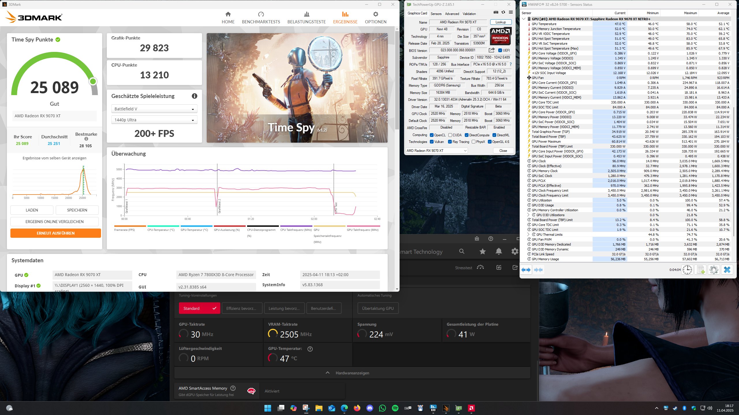Click the GPU-Z screenshot camera icon
This screenshot has width=739, height=415.
pos(496,12)
